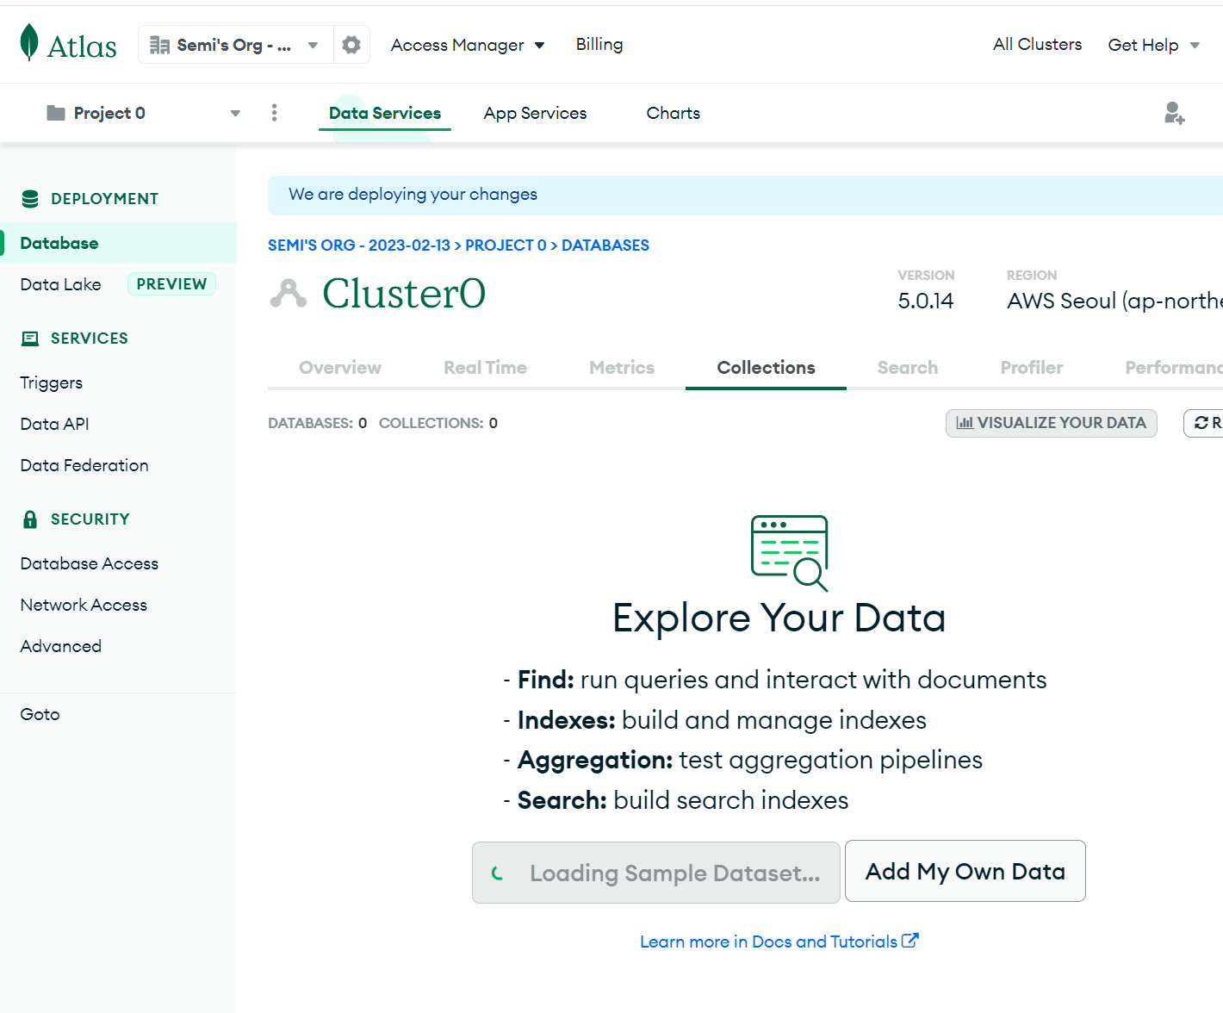Click the AWS Seoul region value
This screenshot has height=1013, width=1223.
tap(1114, 301)
